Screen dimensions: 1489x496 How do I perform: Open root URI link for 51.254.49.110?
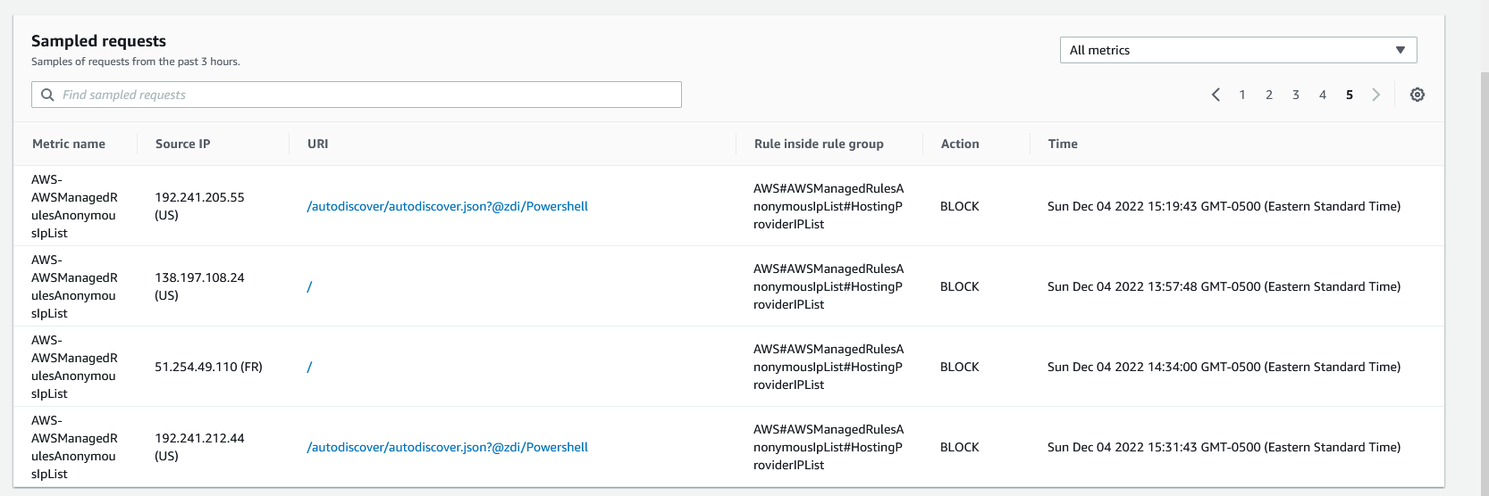[x=309, y=367]
